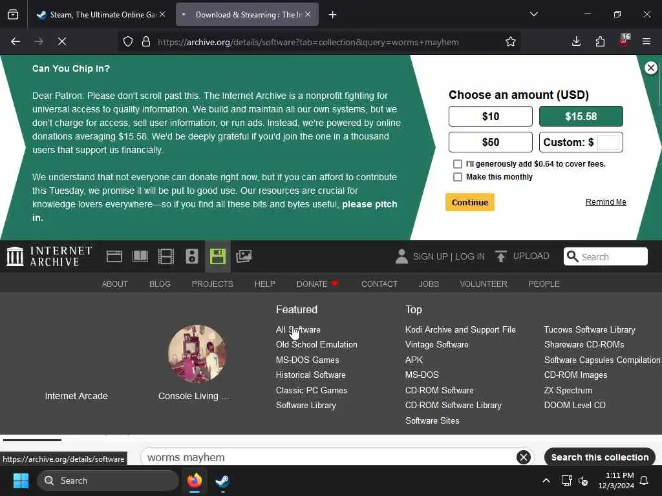Click the Firefox taskbar icon
This screenshot has width=662, height=496.
coord(195,480)
